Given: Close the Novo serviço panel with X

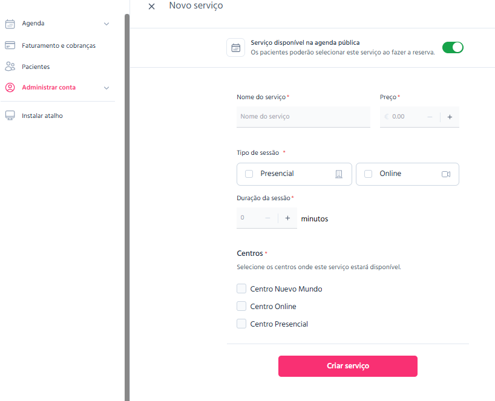Looking at the screenshot, I should pyautogui.click(x=151, y=6).
